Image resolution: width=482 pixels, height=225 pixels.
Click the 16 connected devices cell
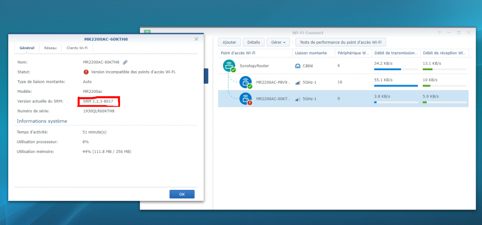click(x=340, y=82)
